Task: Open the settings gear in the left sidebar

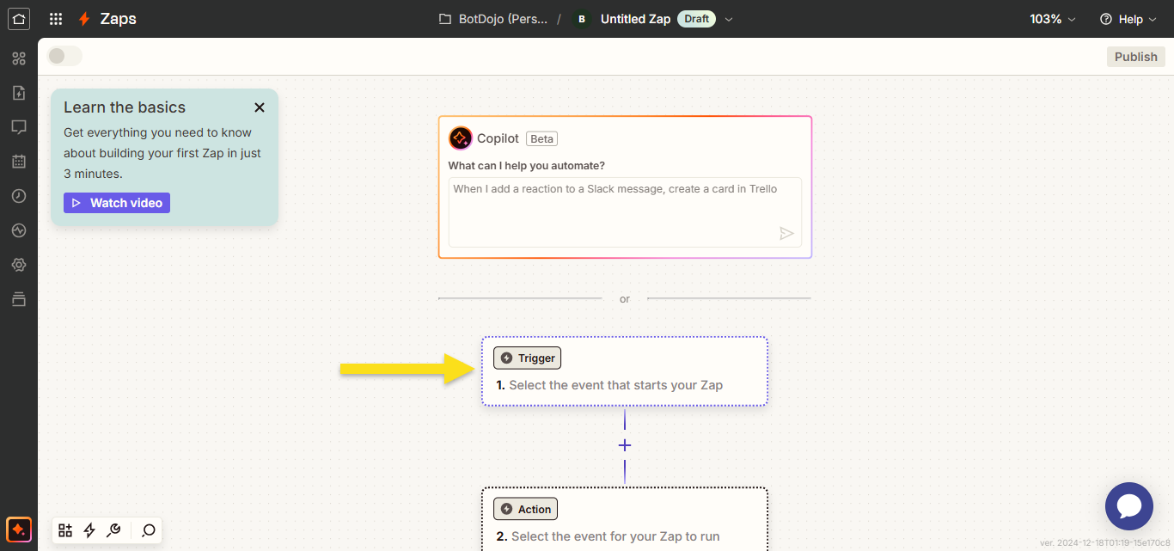Action: click(x=19, y=265)
